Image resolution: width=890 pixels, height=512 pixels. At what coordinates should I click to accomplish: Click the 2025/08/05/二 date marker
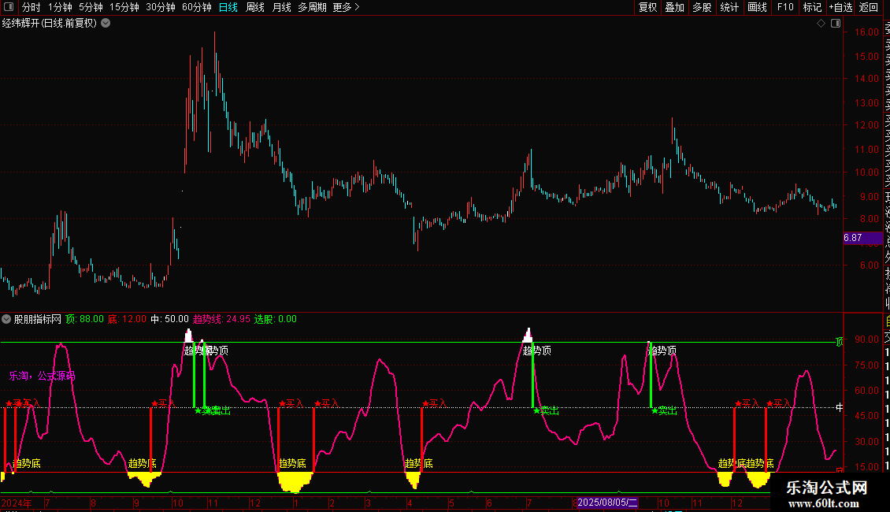[607, 503]
